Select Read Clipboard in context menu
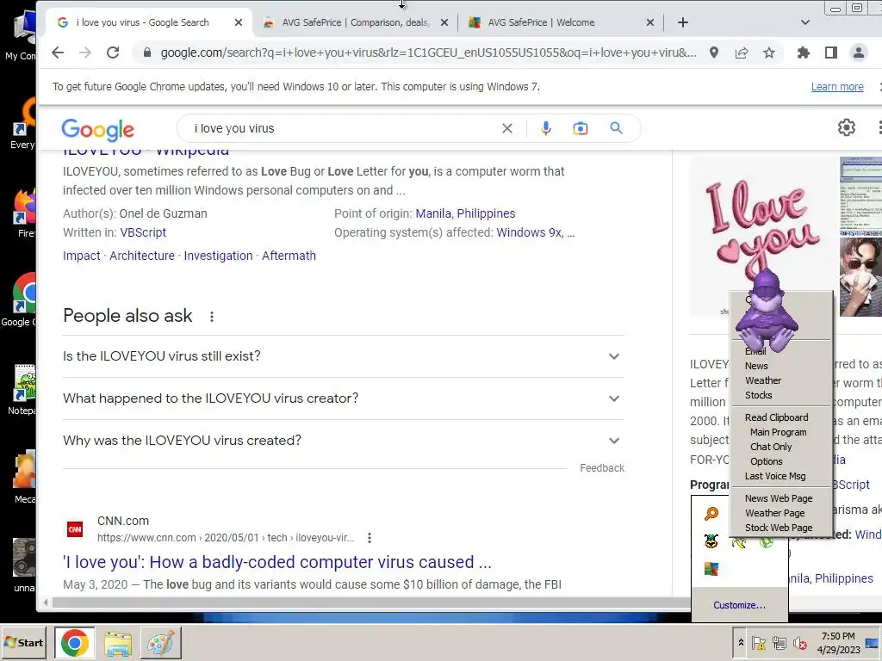This screenshot has height=661, width=882. pos(776,417)
